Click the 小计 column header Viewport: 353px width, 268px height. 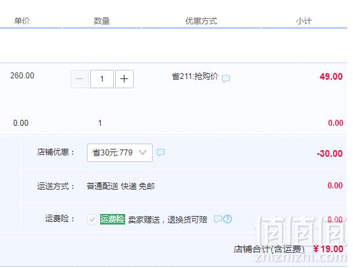(304, 21)
